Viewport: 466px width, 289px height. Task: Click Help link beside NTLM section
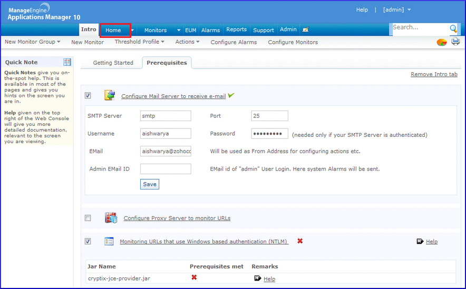click(x=432, y=242)
